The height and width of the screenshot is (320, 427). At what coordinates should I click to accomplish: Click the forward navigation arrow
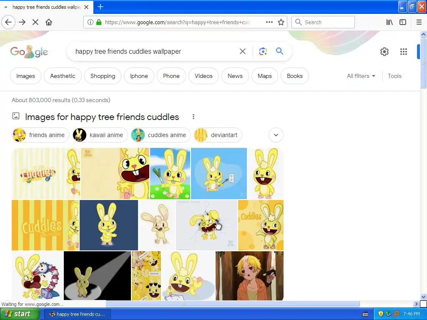pyautogui.click(x=22, y=22)
